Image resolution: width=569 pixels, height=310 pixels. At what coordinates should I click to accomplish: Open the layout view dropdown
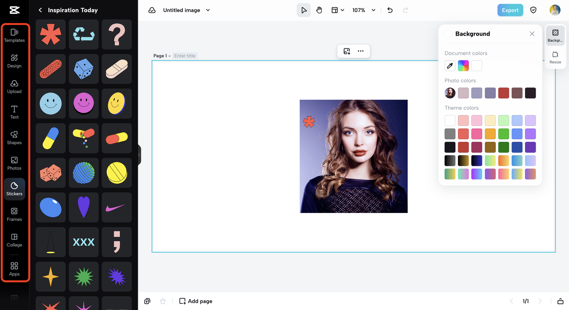point(338,10)
